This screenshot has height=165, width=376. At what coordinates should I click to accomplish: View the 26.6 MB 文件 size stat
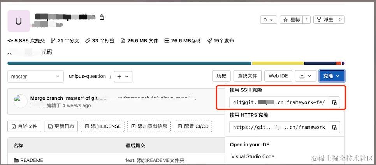pos(139,41)
